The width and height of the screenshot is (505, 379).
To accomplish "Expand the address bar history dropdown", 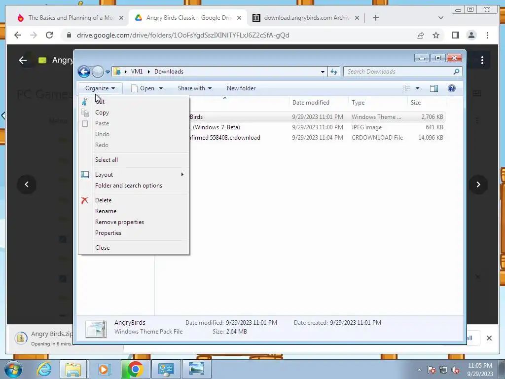I will (323, 72).
